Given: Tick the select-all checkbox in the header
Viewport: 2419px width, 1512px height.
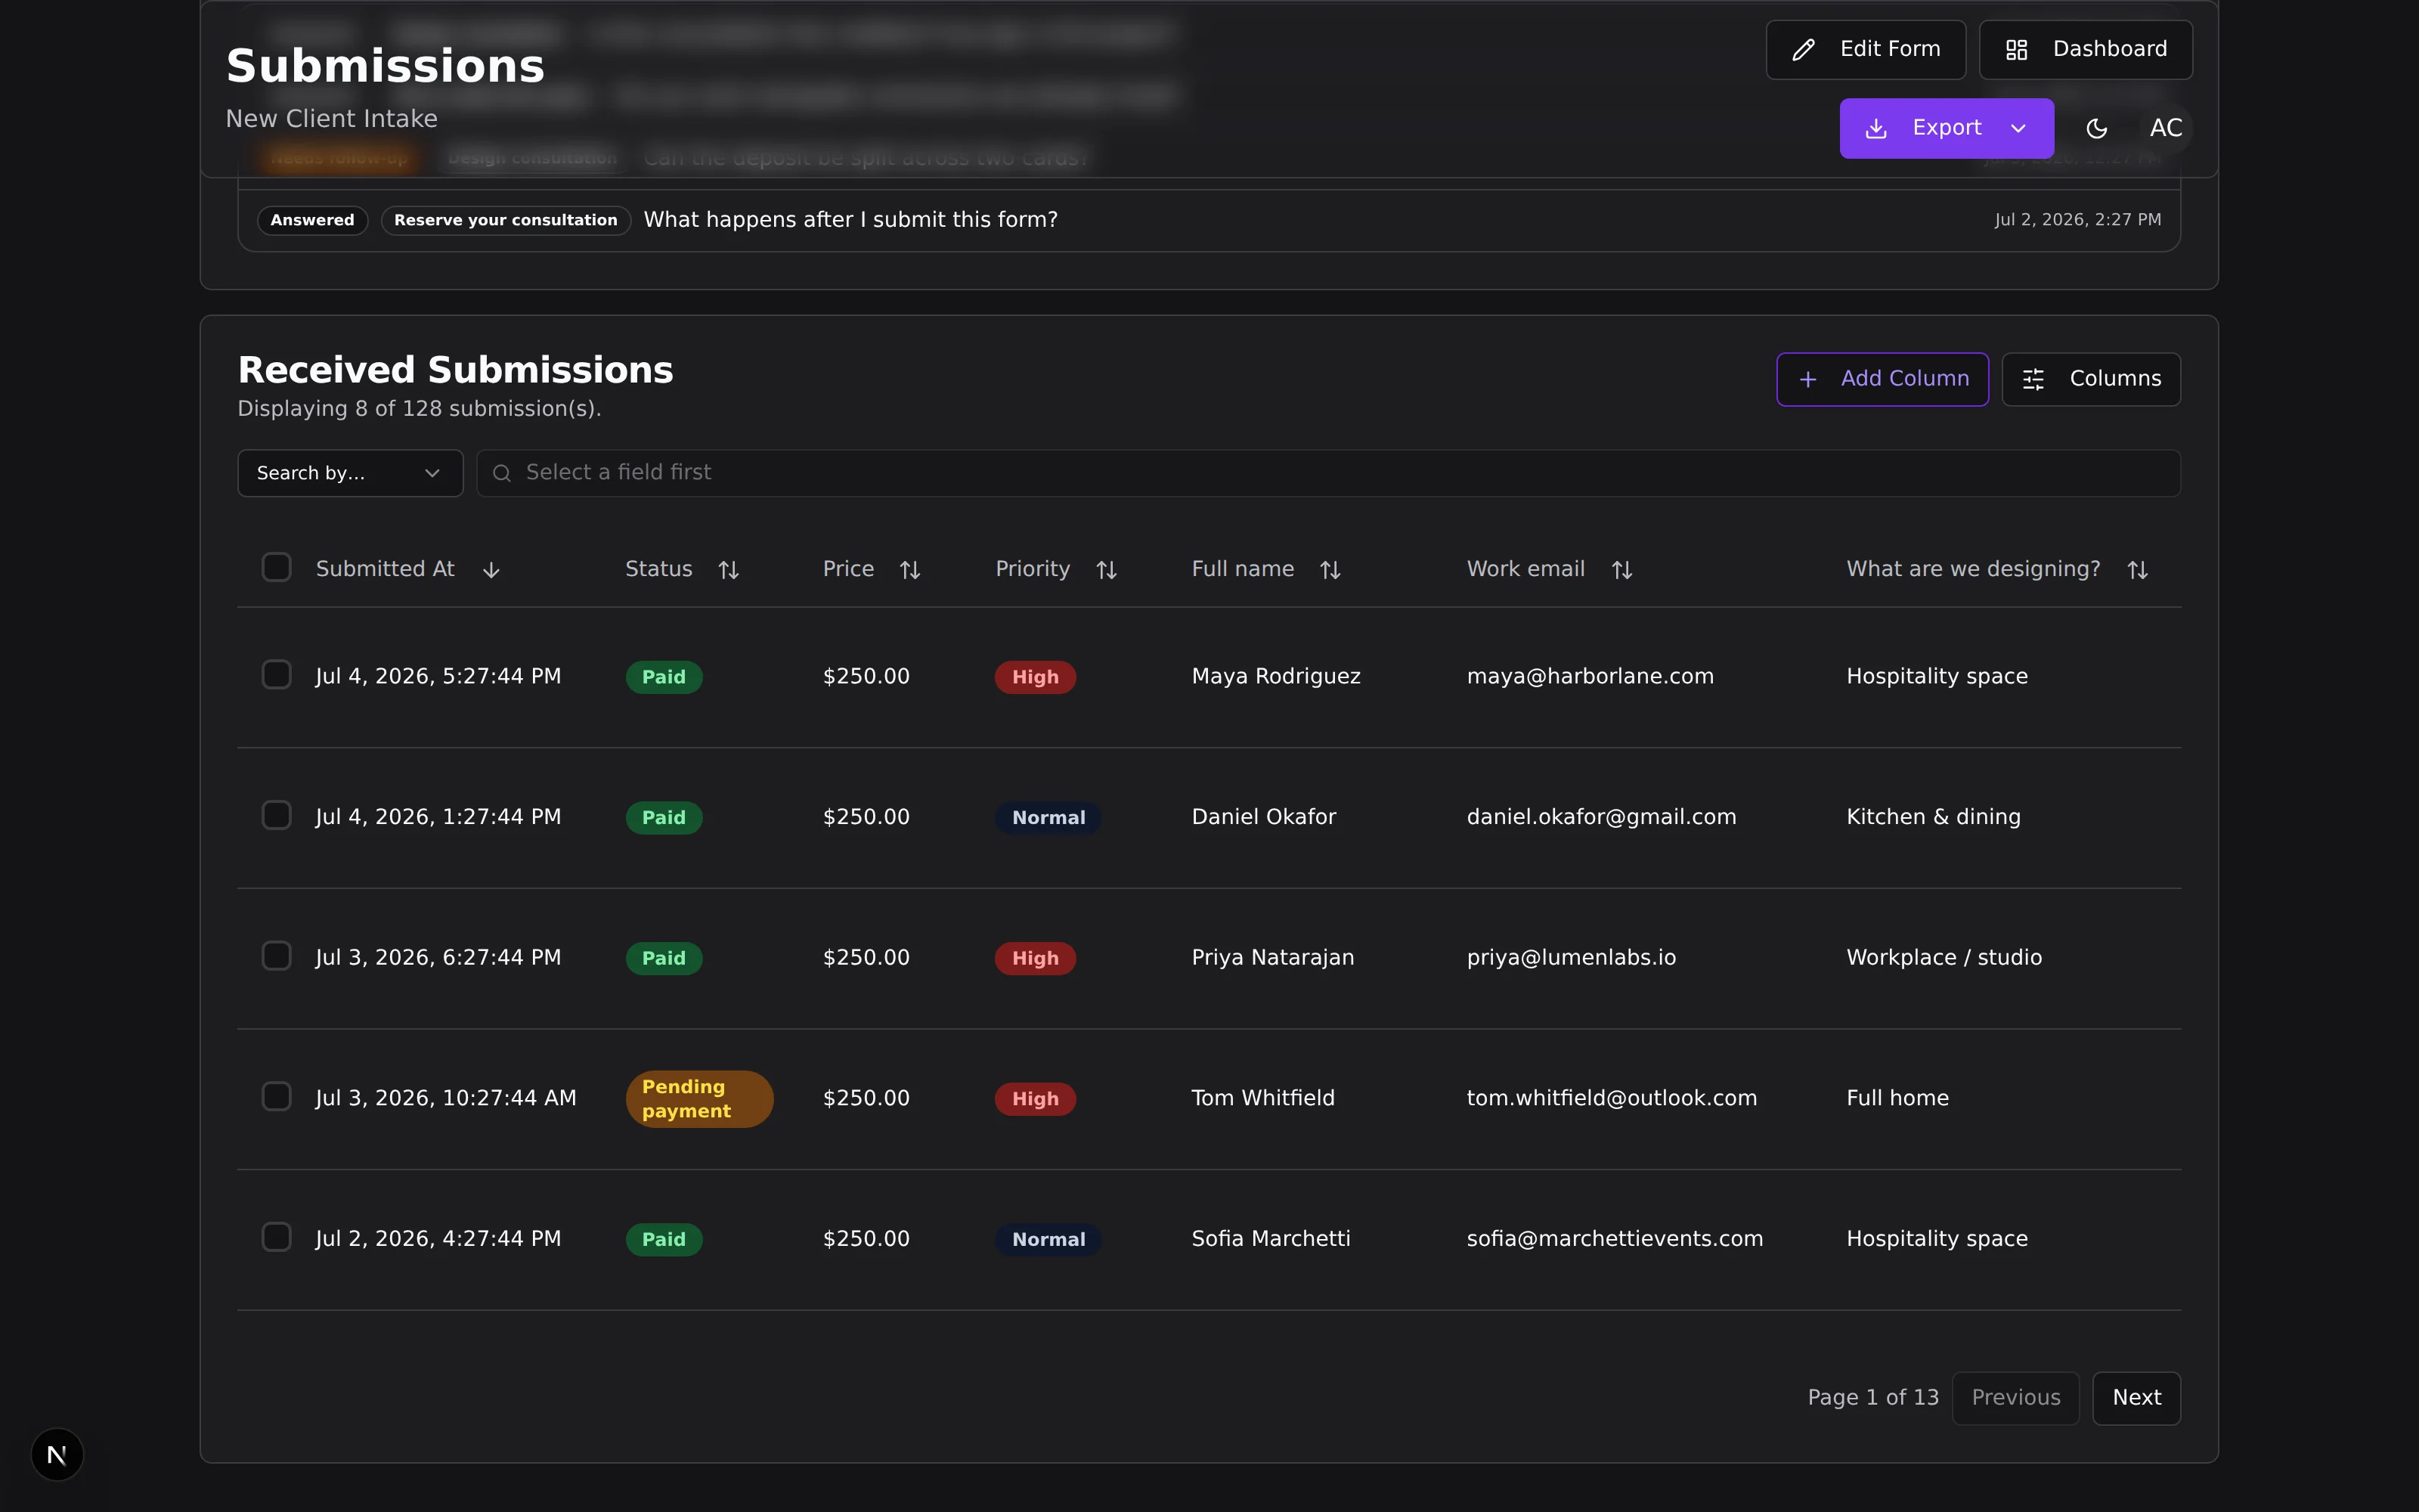Looking at the screenshot, I should [277, 567].
